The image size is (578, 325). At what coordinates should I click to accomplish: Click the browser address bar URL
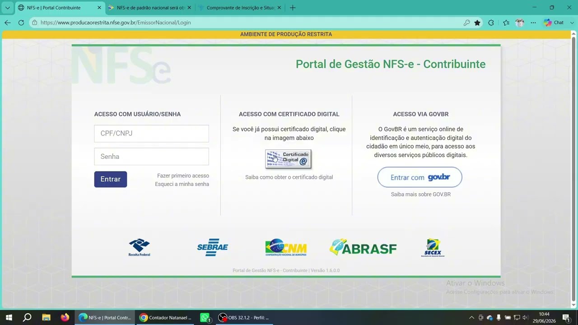[116, 23]
